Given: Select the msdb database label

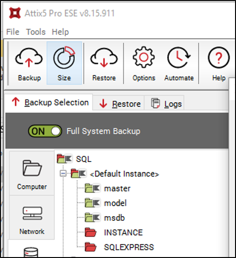Looking at the screenshot, I should pos(114,218).
